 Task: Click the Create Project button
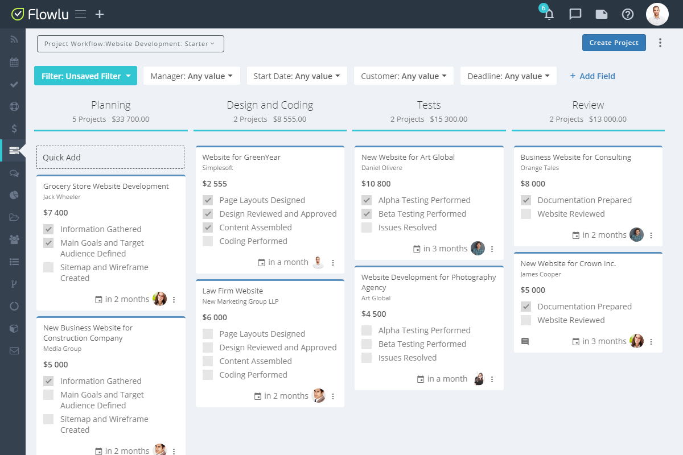(614, 43)
